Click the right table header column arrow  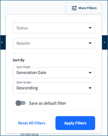104,42
